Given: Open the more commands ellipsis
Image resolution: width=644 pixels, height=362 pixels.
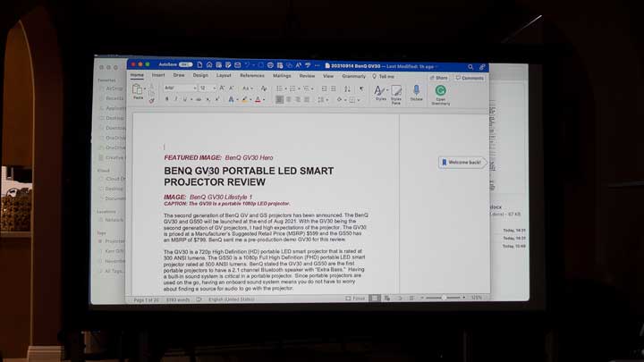Looking at the screenshot, I should pyautogui.click(x=317, y=65).
